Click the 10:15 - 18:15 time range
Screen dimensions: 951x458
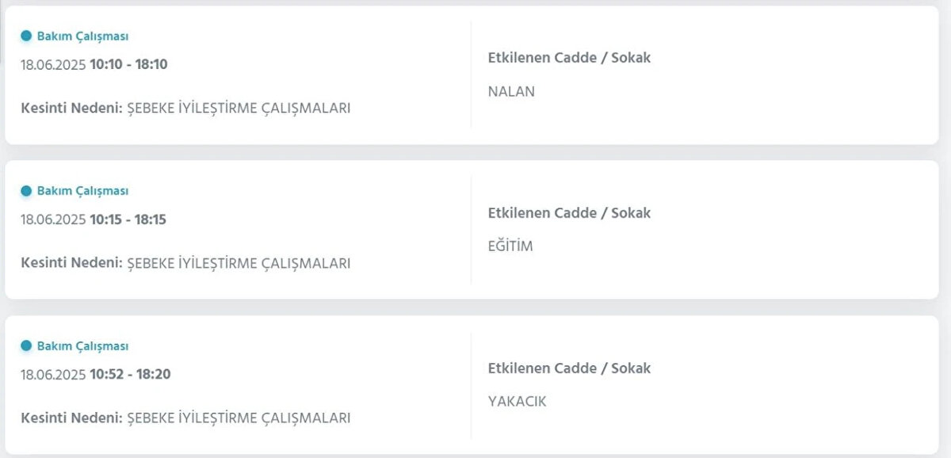click(128, 219)
